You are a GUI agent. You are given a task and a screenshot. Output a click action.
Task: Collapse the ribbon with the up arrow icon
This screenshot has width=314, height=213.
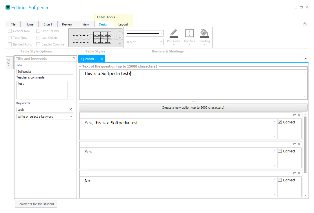pos(305,24)
